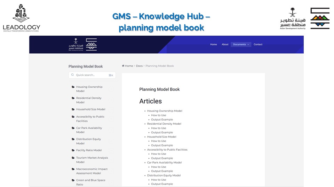Click the folder icon for Green and Blue Space Ratio
The image size is (334, 187).
point(73,180)
